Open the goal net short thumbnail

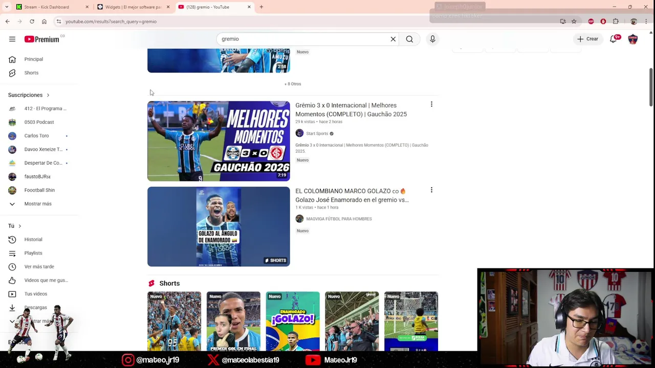click(x=411, y=321)
